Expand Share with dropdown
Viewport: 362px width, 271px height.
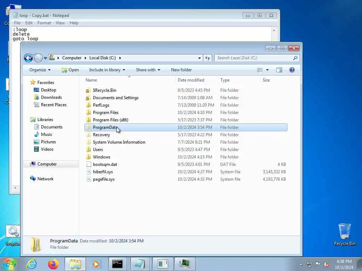[148, 70]
